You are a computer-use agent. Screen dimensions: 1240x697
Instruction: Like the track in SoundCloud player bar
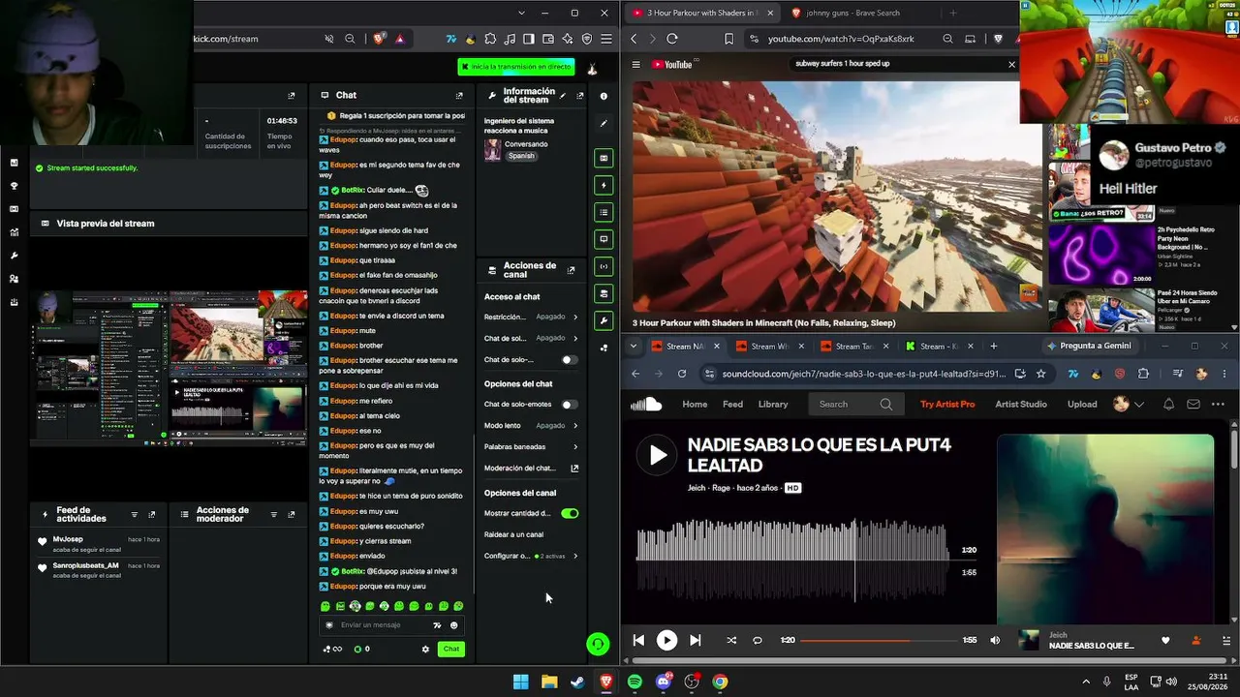point(1165,640)
